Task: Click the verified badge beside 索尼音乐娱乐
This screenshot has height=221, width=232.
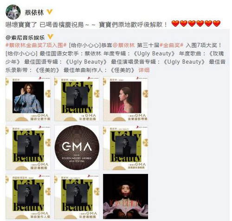Action: pos(50,37)
